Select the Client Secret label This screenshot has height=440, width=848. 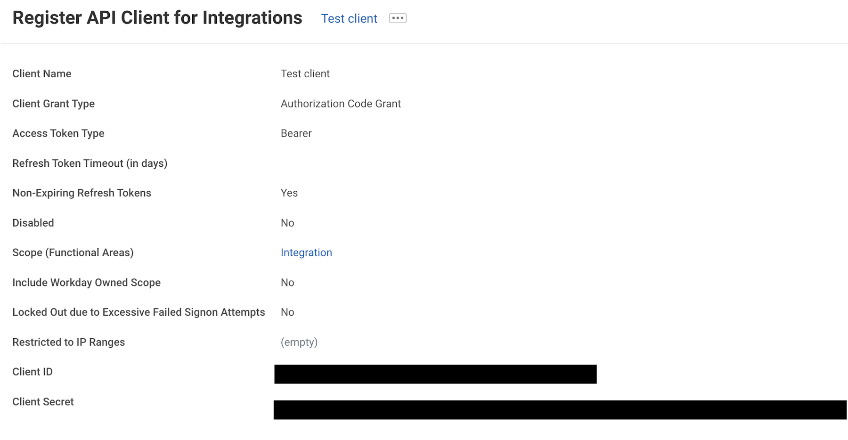coord(43,402)
